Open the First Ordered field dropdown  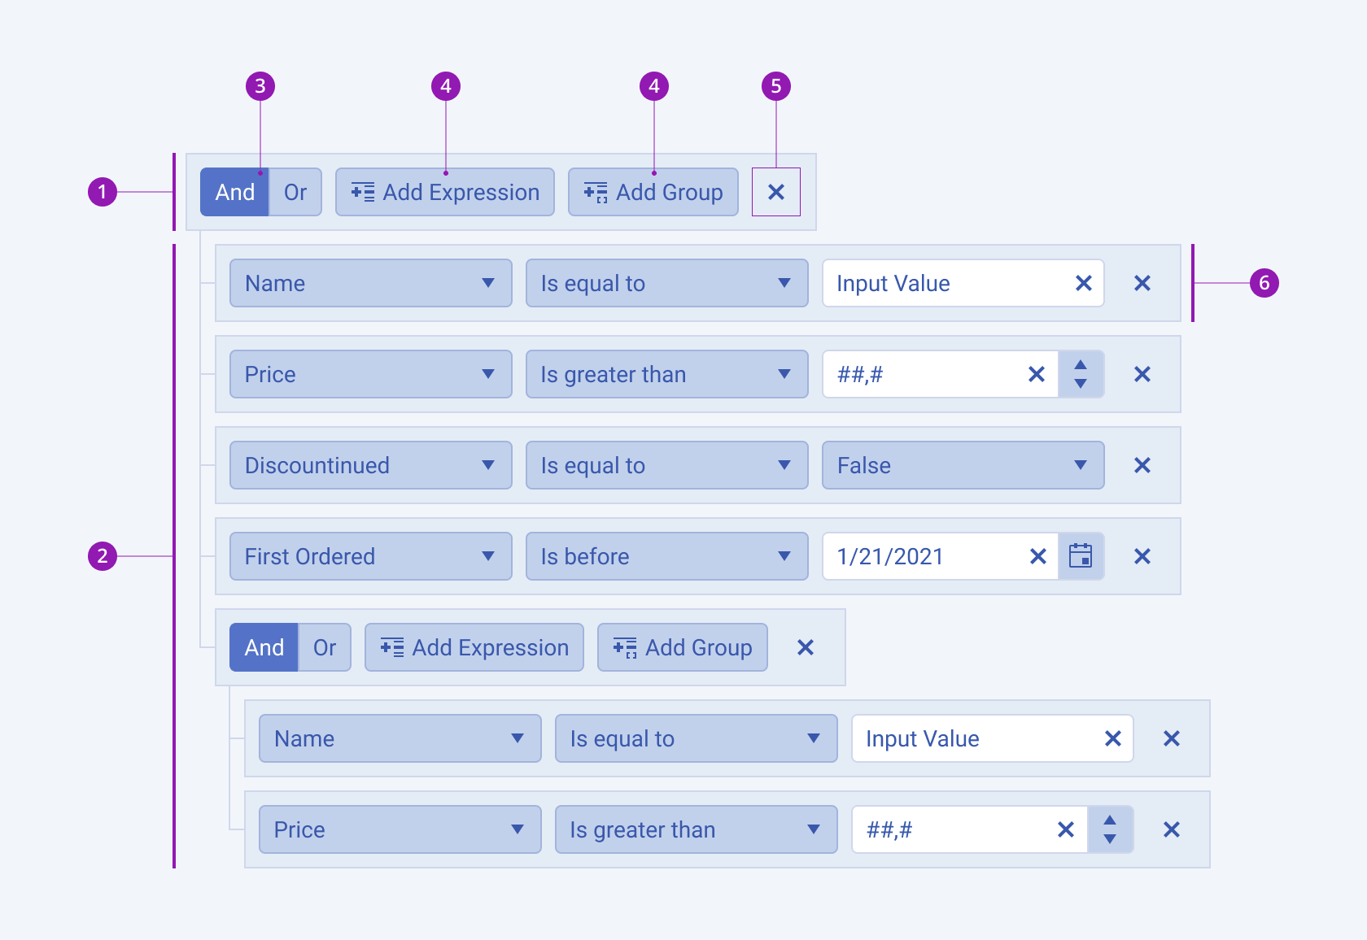coord(371,556)
